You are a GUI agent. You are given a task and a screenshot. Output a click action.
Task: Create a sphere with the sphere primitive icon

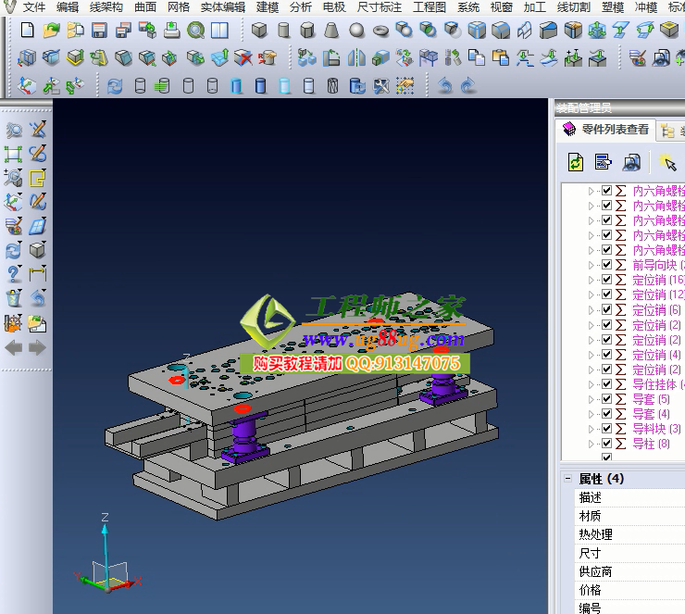click(356, 31)
